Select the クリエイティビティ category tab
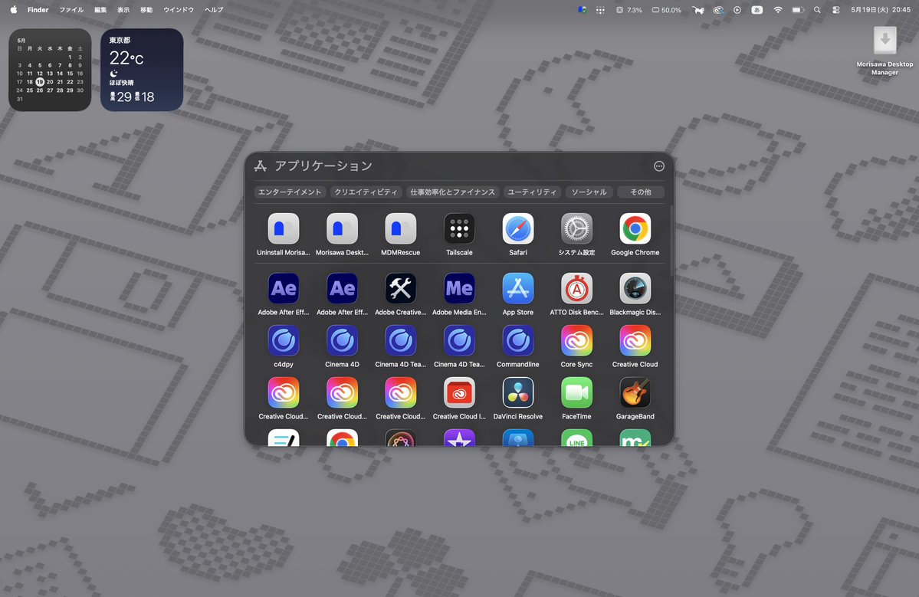Screen dimensions: 919x597 (366, 192)
